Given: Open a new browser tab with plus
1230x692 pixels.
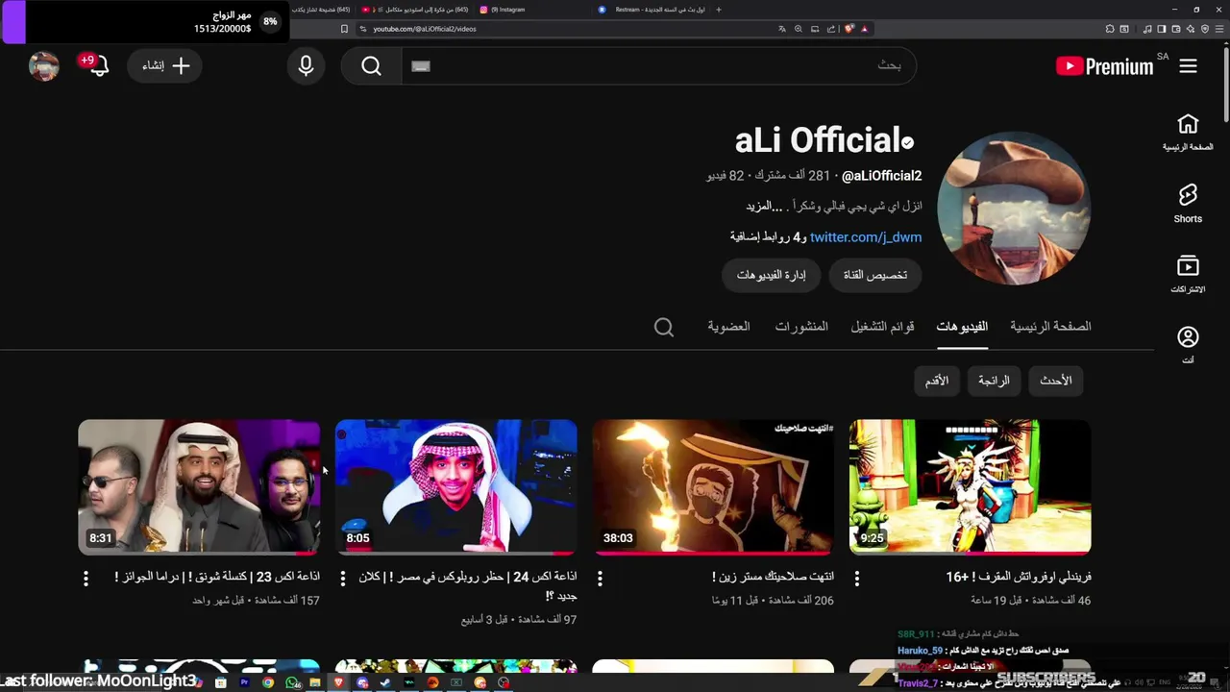Looking at the screenshot, I should 719,9.
